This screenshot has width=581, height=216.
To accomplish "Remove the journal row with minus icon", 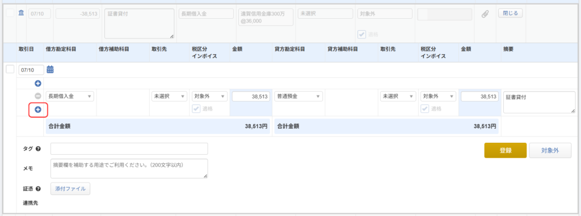I will tap(37, 96).
